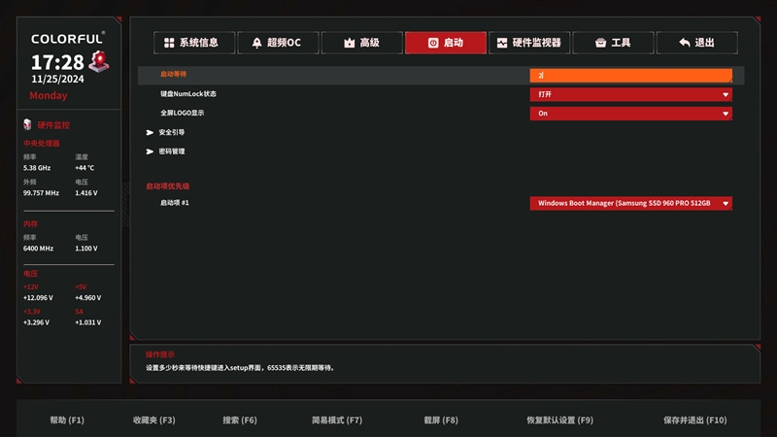Click the 1.100 V memory voltage value
The width and height of the screenshot is (777, 437).
(x=86, y=249)
